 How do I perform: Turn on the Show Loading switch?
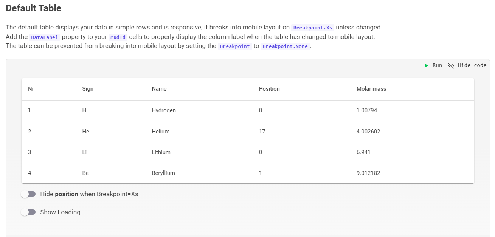coord(28,212)
